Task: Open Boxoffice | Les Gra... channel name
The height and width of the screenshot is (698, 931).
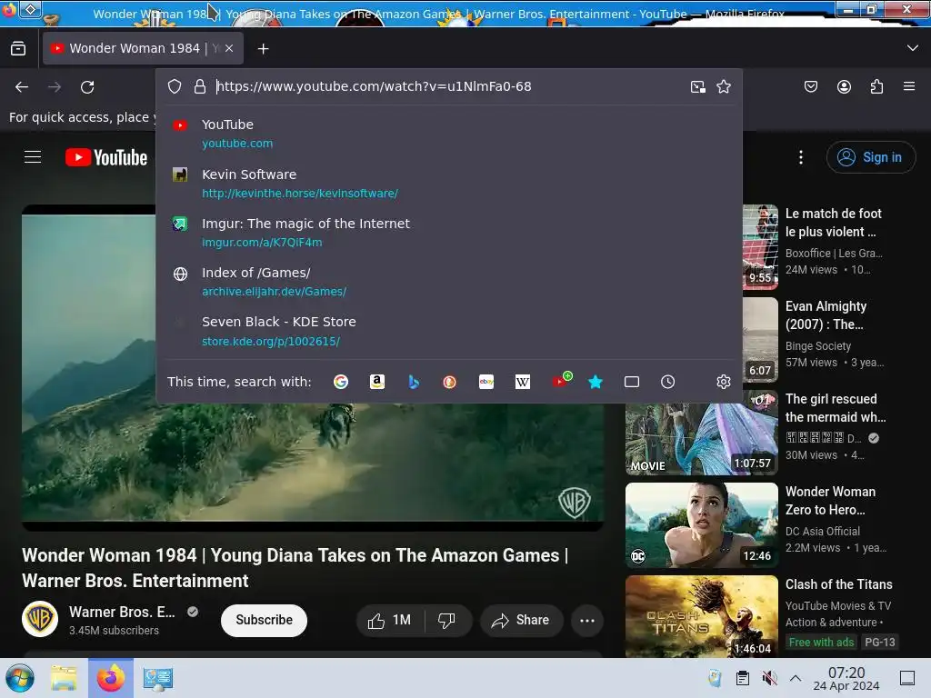Action: pyautogui.click(x=834, y=254)
